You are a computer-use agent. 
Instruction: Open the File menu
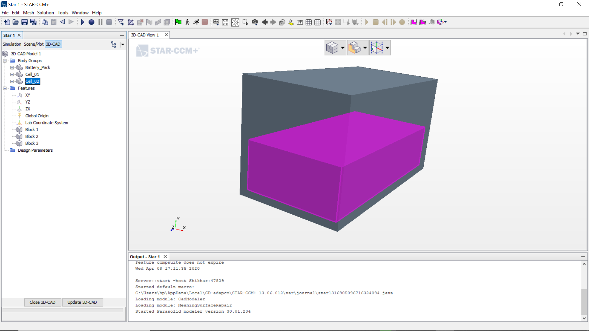pos(5,13)
